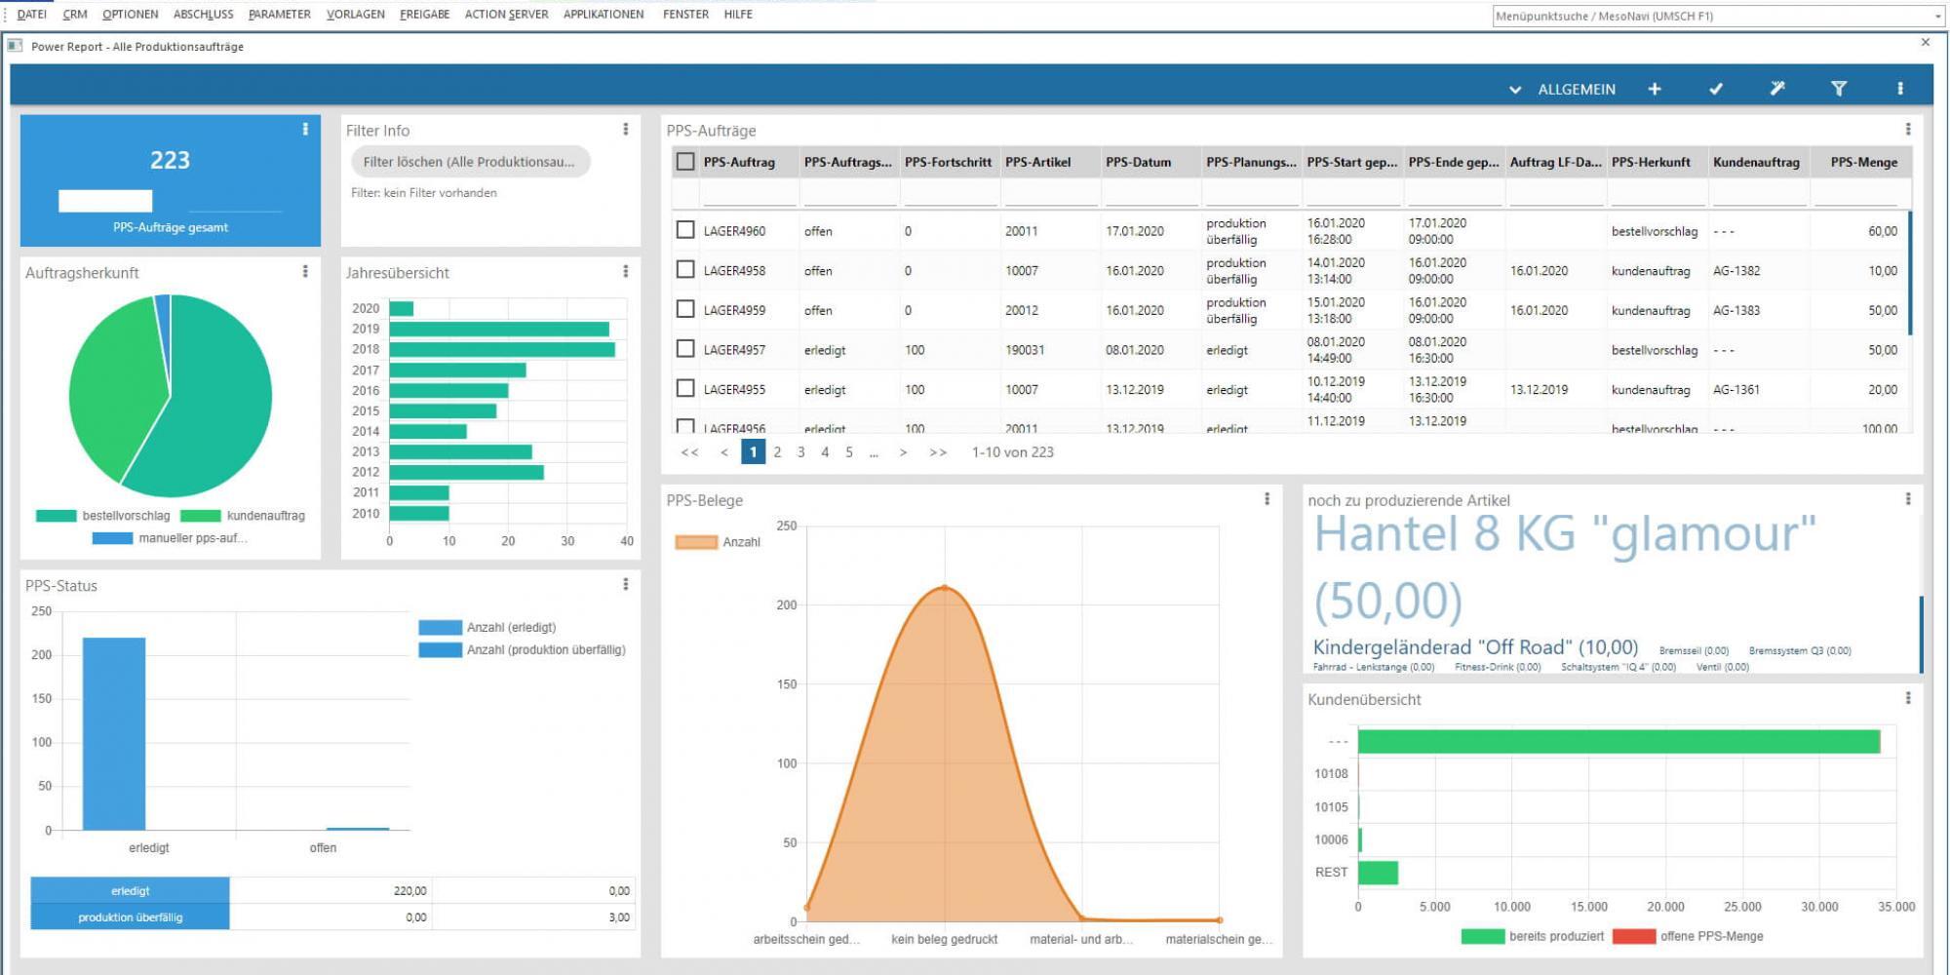Open options menu of PPS-Aufträge gesamt tile
Viewport: 1950px width, 975px height.
click(x=305, y=129)
